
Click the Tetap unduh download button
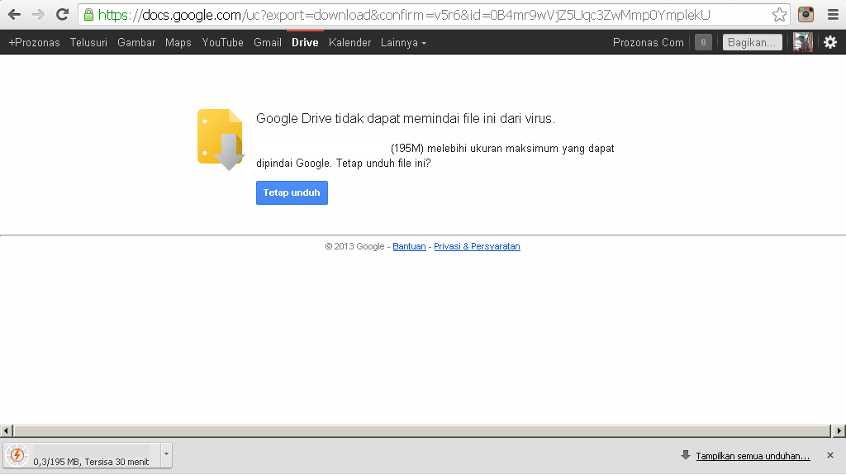(292, 192)
